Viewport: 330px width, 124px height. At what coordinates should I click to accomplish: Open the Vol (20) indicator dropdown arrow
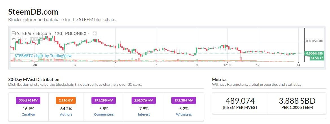(x=26, y=39)
